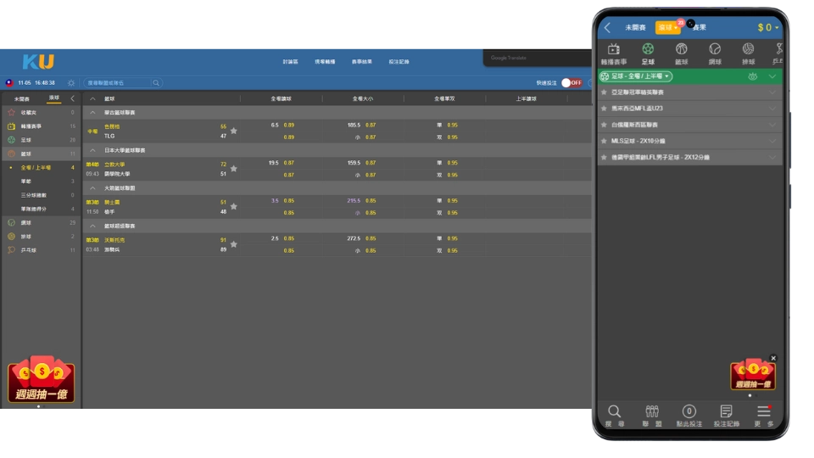
Task: Tap the 聯盟 league icon in bottom bar
Action: coord(652,415)
